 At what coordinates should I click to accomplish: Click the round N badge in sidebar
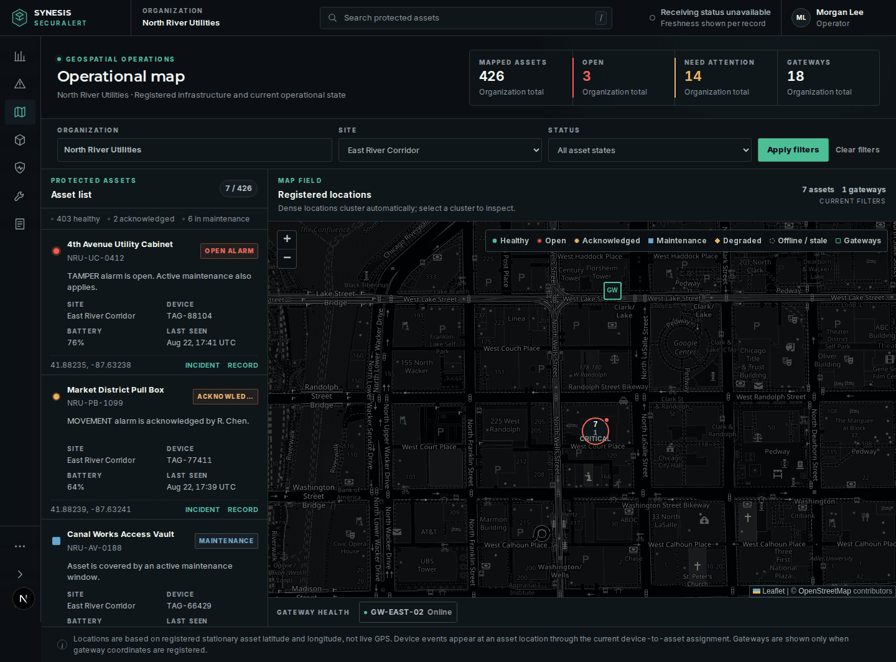pyautogui.click(x=24, y=599)
